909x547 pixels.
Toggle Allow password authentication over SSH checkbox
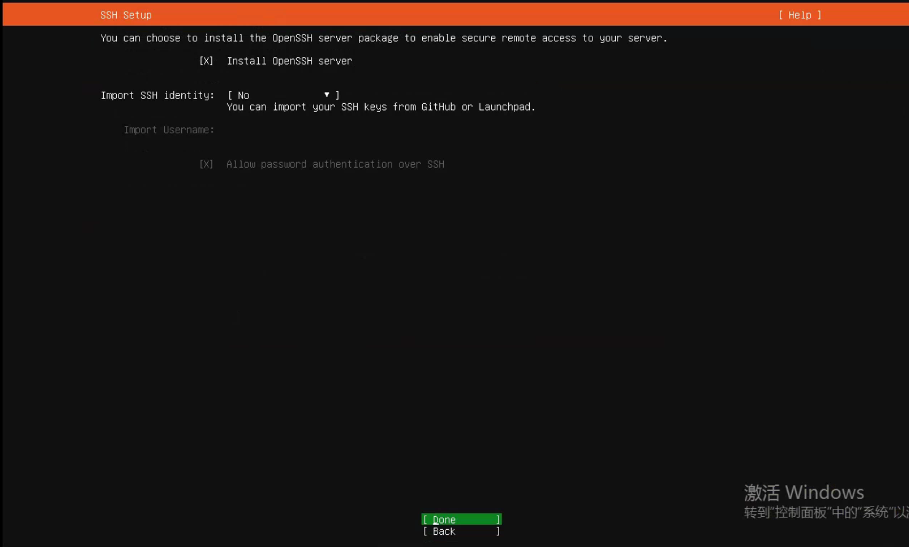click(x=207, y=164)
